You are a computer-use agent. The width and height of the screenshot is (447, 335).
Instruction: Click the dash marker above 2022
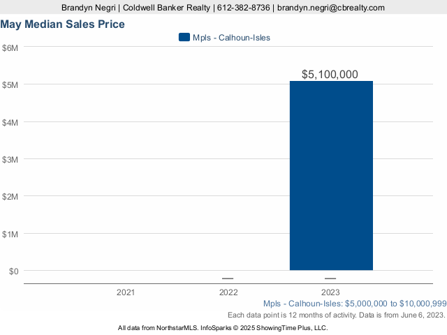click(228, 278)
